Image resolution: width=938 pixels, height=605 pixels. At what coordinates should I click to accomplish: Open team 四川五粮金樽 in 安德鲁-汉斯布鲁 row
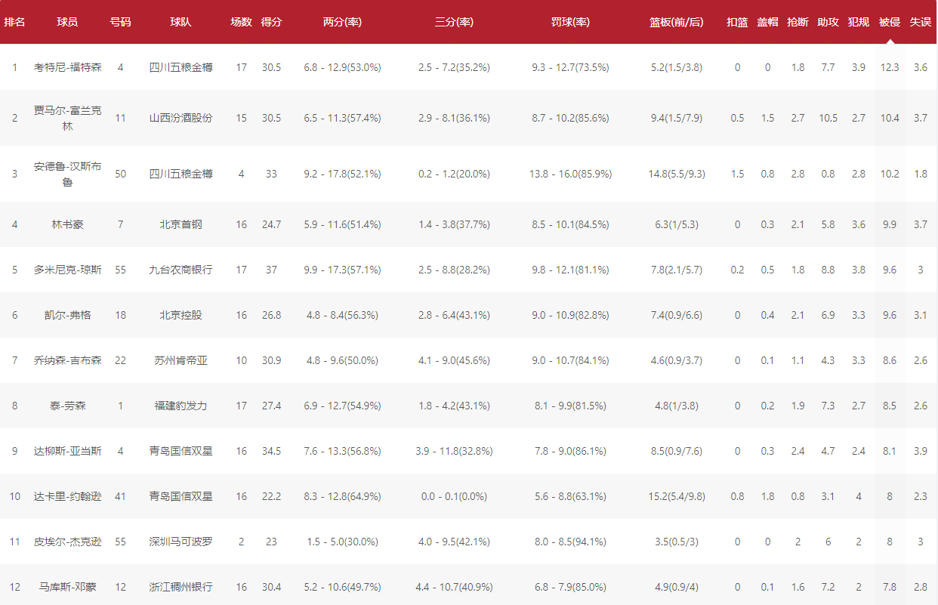[x=181, y=174]
